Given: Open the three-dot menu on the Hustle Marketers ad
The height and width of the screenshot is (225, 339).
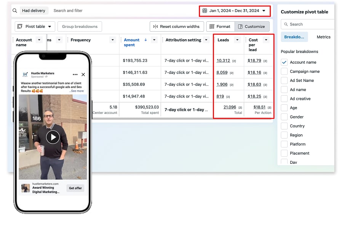Looking at the screenshot, I should [x=75, y=75].
